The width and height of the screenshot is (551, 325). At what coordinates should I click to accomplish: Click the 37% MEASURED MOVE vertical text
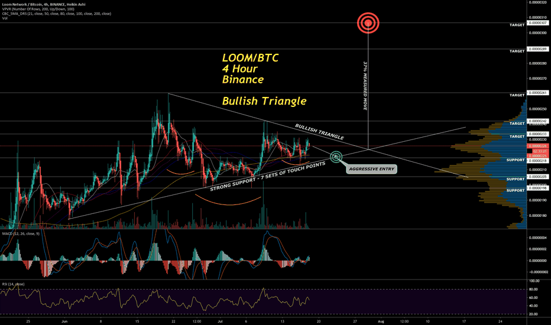pyautogui.click(x=365, y=86)
